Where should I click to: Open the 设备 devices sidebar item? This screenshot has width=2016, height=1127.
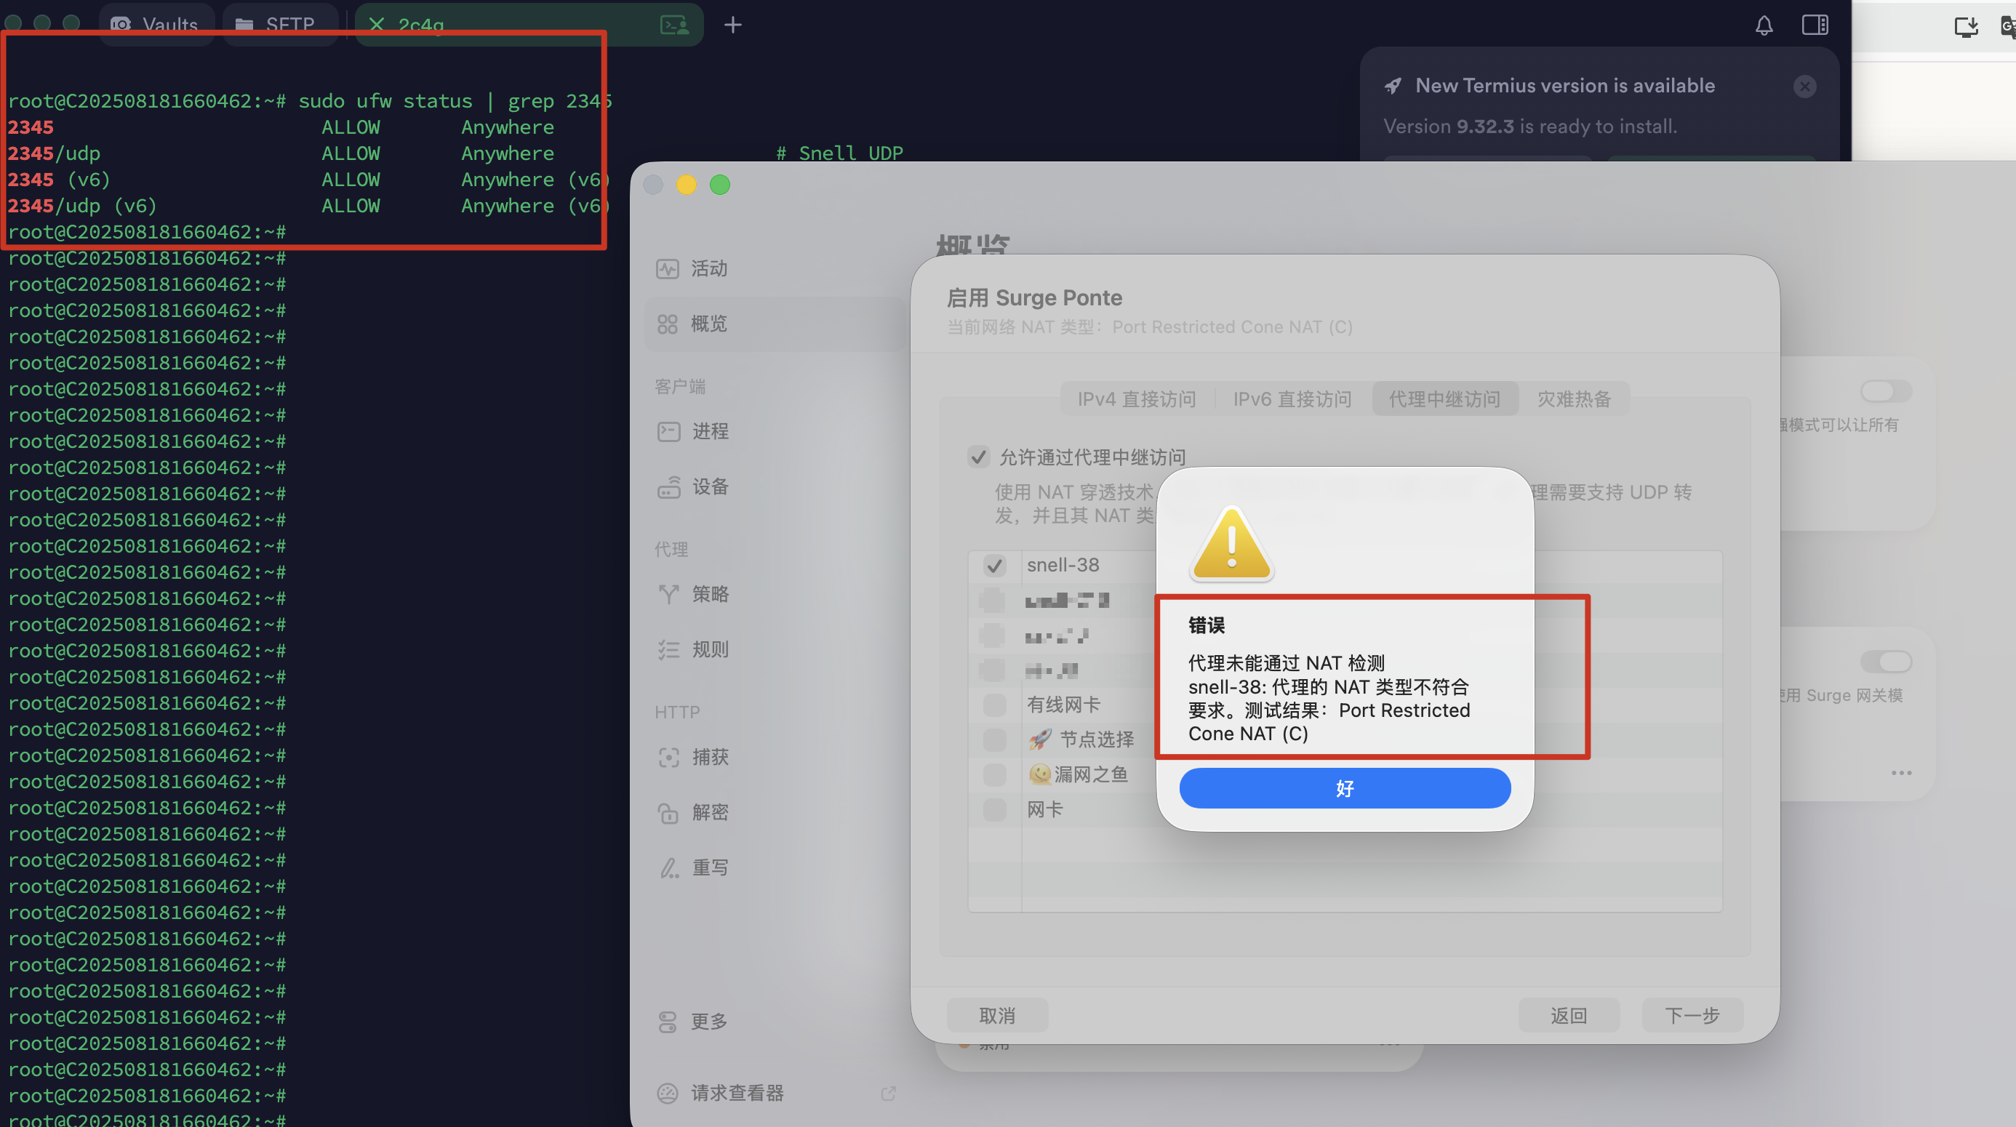click(709, 487)
